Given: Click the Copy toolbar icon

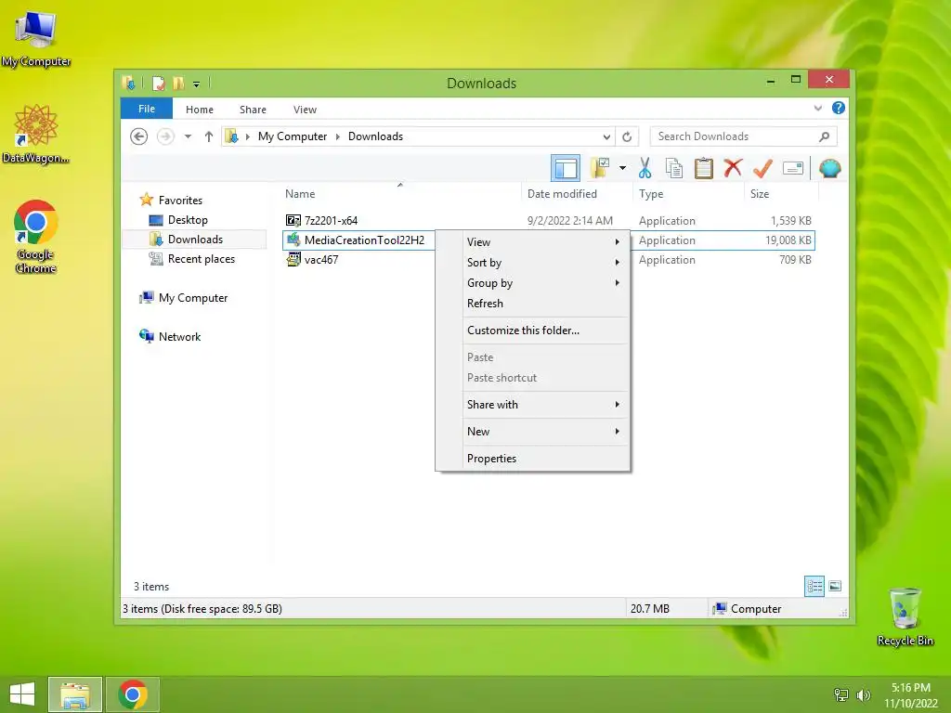Looking at the screenshot, I should (x=674, y=168).
